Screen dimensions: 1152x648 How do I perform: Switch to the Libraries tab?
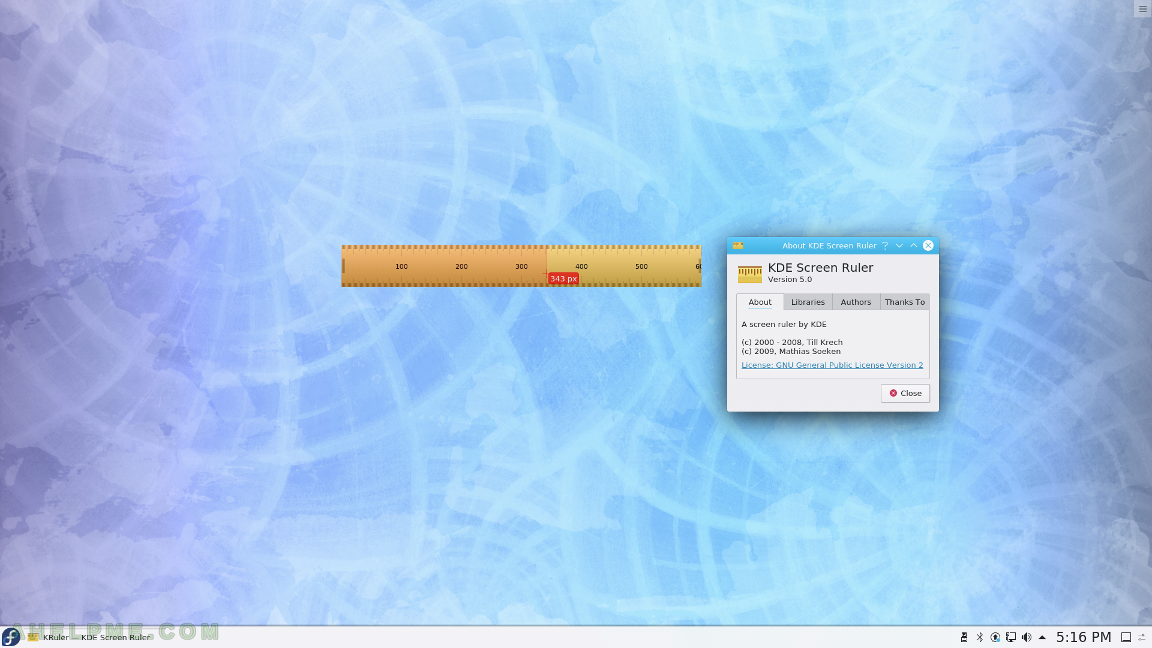[x=808, y=302]
